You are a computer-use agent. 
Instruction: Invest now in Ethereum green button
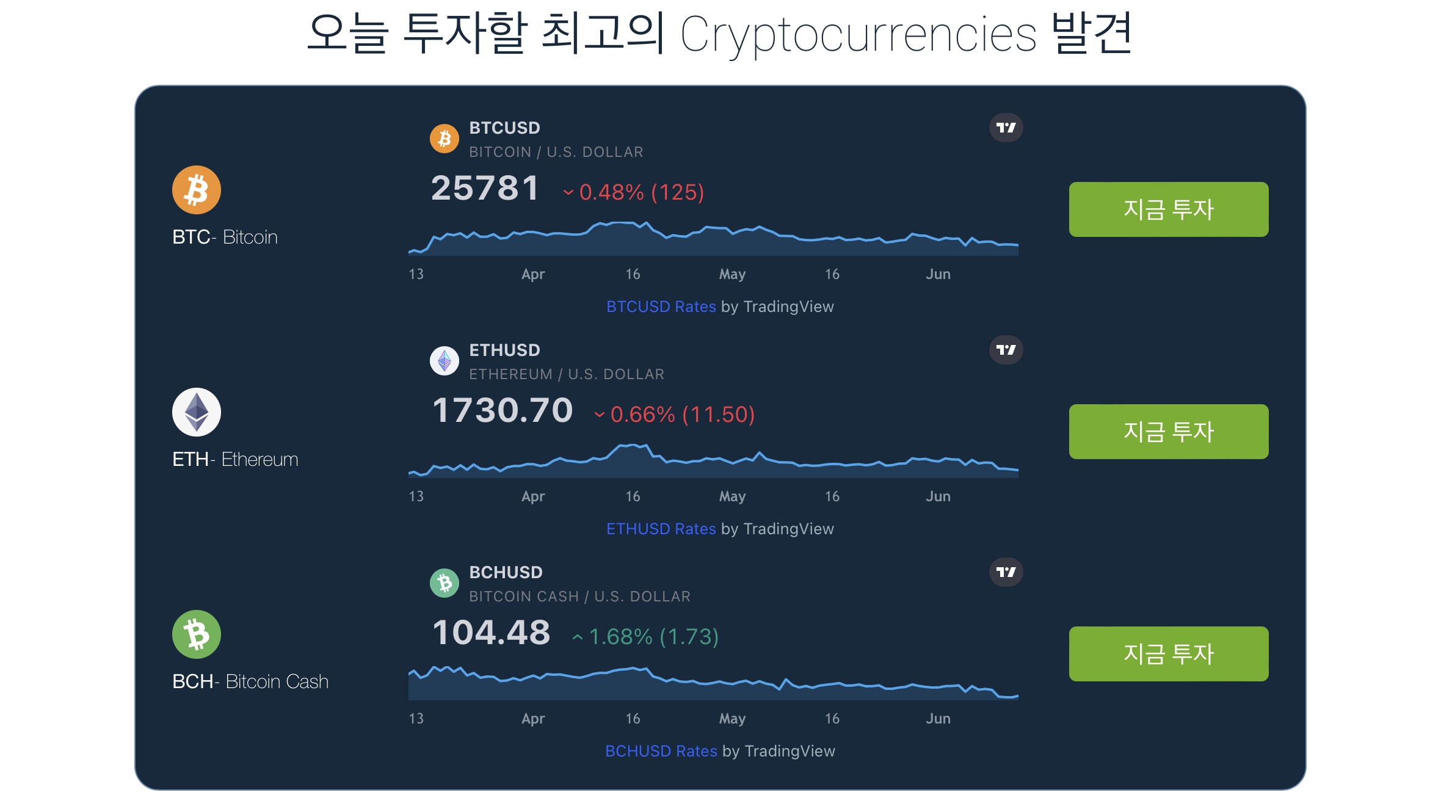(1169, 432)
